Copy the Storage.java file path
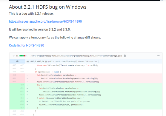 (x=125, y=56)
